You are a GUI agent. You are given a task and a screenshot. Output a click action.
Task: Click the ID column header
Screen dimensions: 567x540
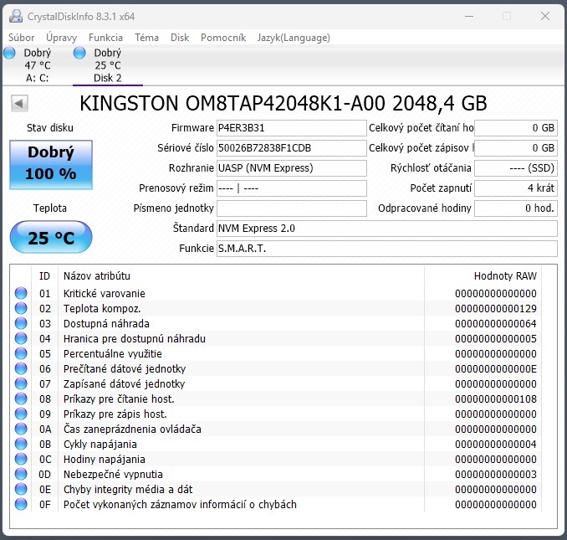pos(44,276)
